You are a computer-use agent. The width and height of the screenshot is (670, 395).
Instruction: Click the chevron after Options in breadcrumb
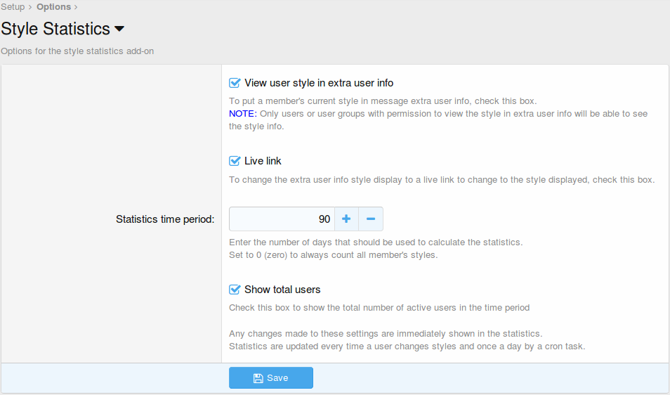[76, 7]
